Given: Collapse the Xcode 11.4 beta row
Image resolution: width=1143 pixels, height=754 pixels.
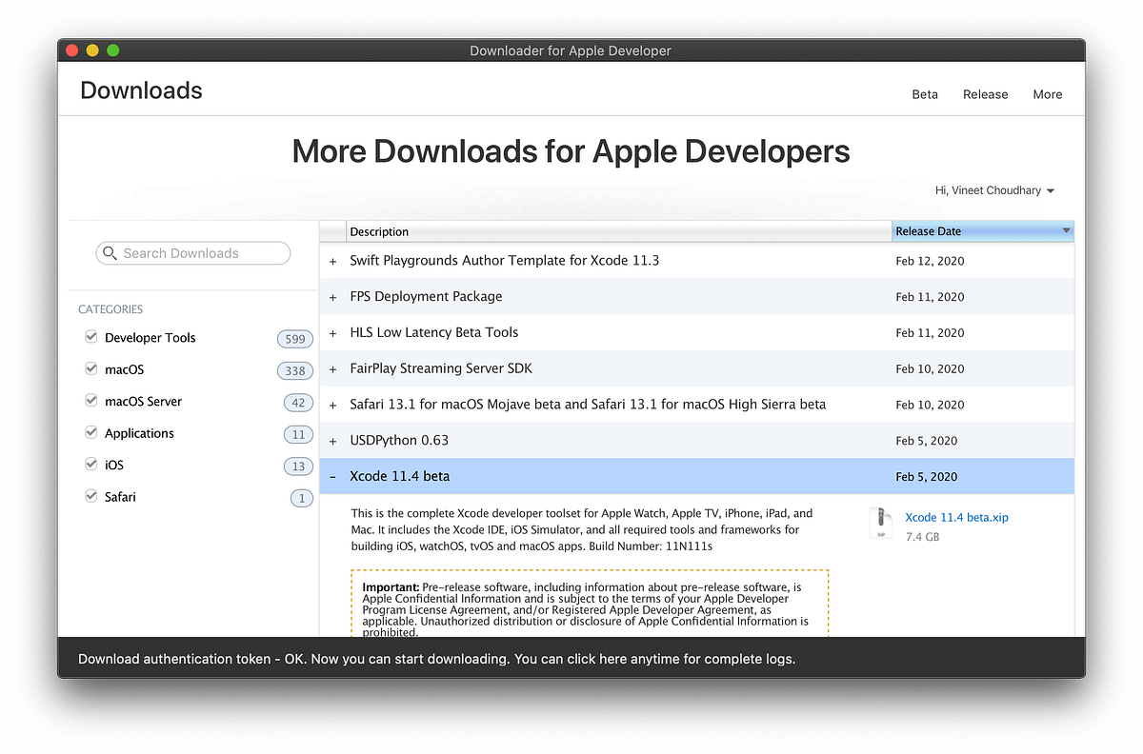Looking at the screenshot, I should click(332, 475).
